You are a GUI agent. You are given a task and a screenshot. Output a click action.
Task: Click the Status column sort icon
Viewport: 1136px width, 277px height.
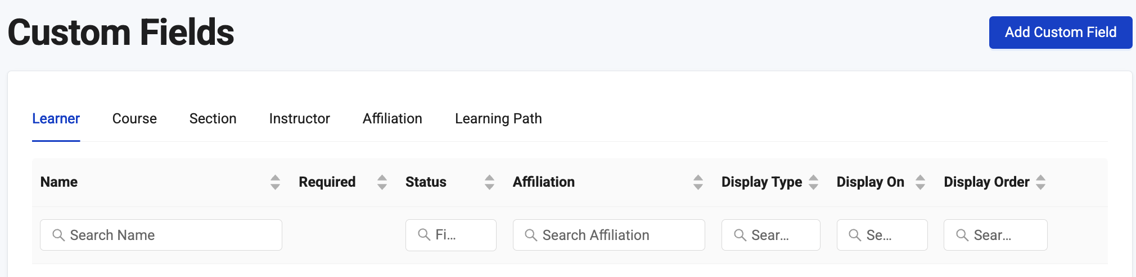click(489, 182)
